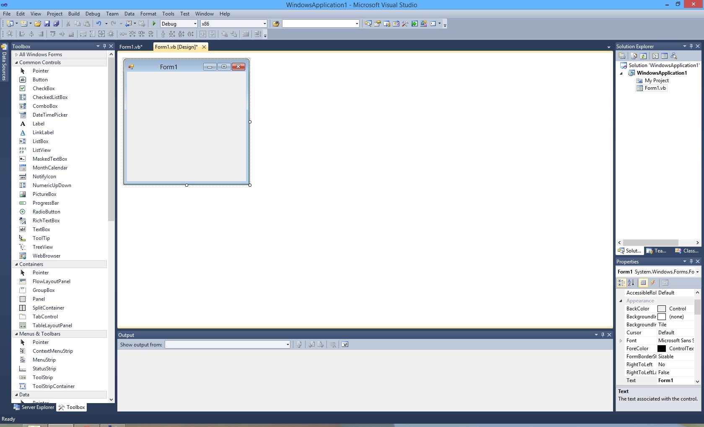This screenshot has width=704, height=427.
Task: Click the Find in Files icon
Action: [276, 24]
